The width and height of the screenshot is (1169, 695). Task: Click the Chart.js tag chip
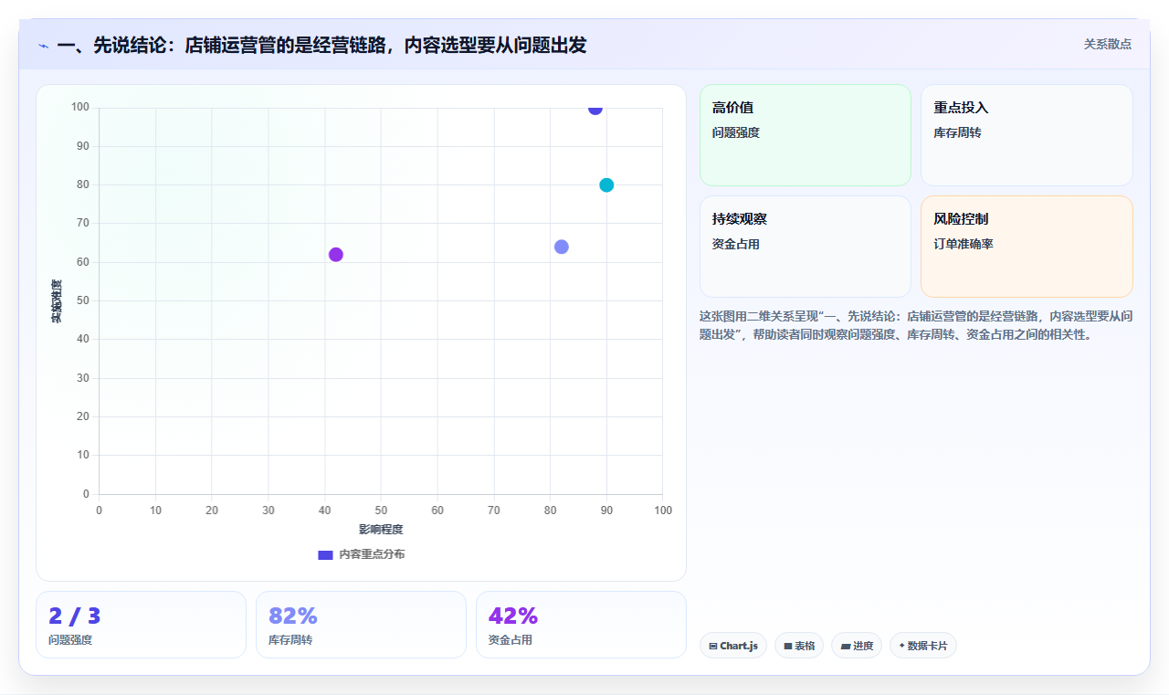(x=733, y=646)
